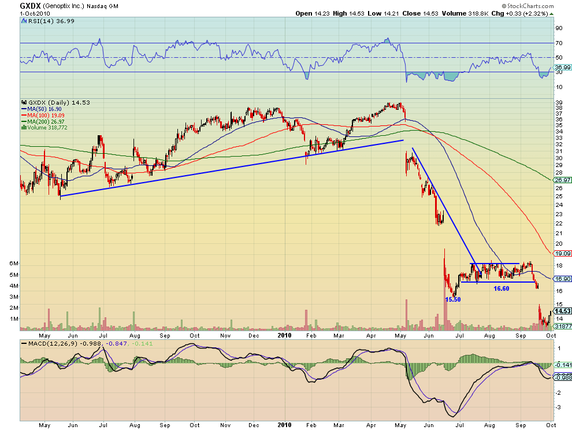Click the 19.09 price tag on the right axis
Image resolution: width=572 pixels, height=430 pixels.
click(562, 253)
